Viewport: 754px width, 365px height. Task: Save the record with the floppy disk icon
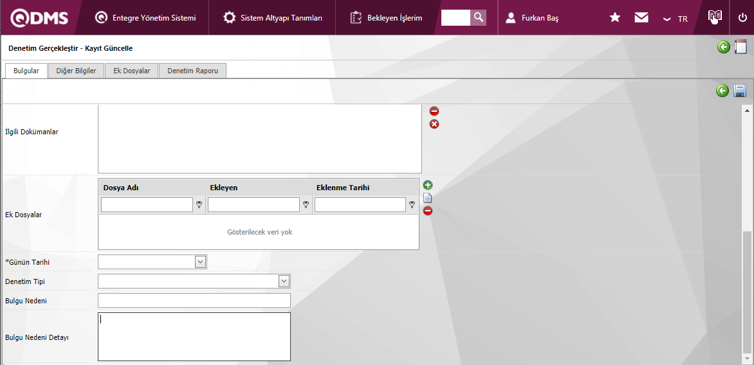tap(740, 91)
